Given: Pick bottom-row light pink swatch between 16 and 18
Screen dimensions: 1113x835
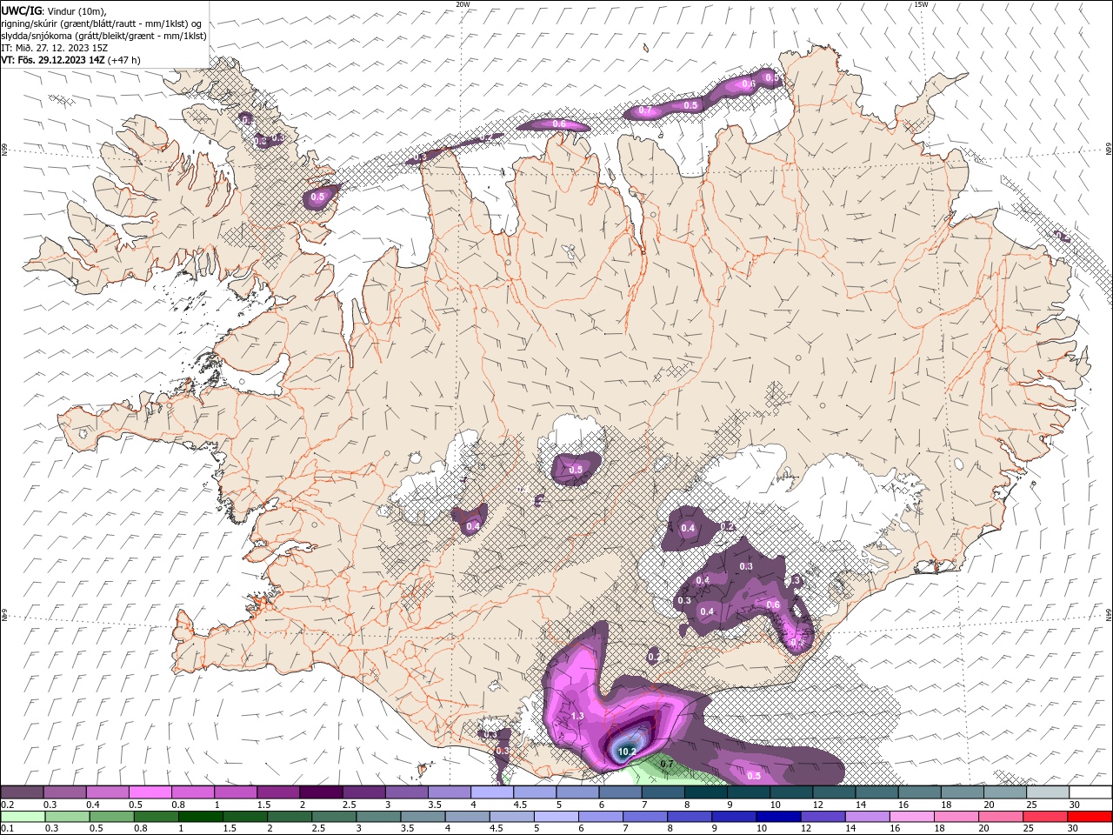Looking at the screenshot, I should (911, 817).
